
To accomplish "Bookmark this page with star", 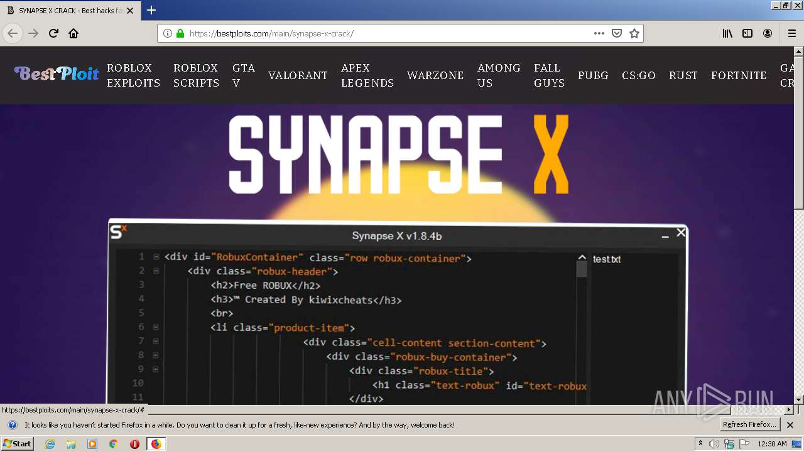I will click(634, 33).
